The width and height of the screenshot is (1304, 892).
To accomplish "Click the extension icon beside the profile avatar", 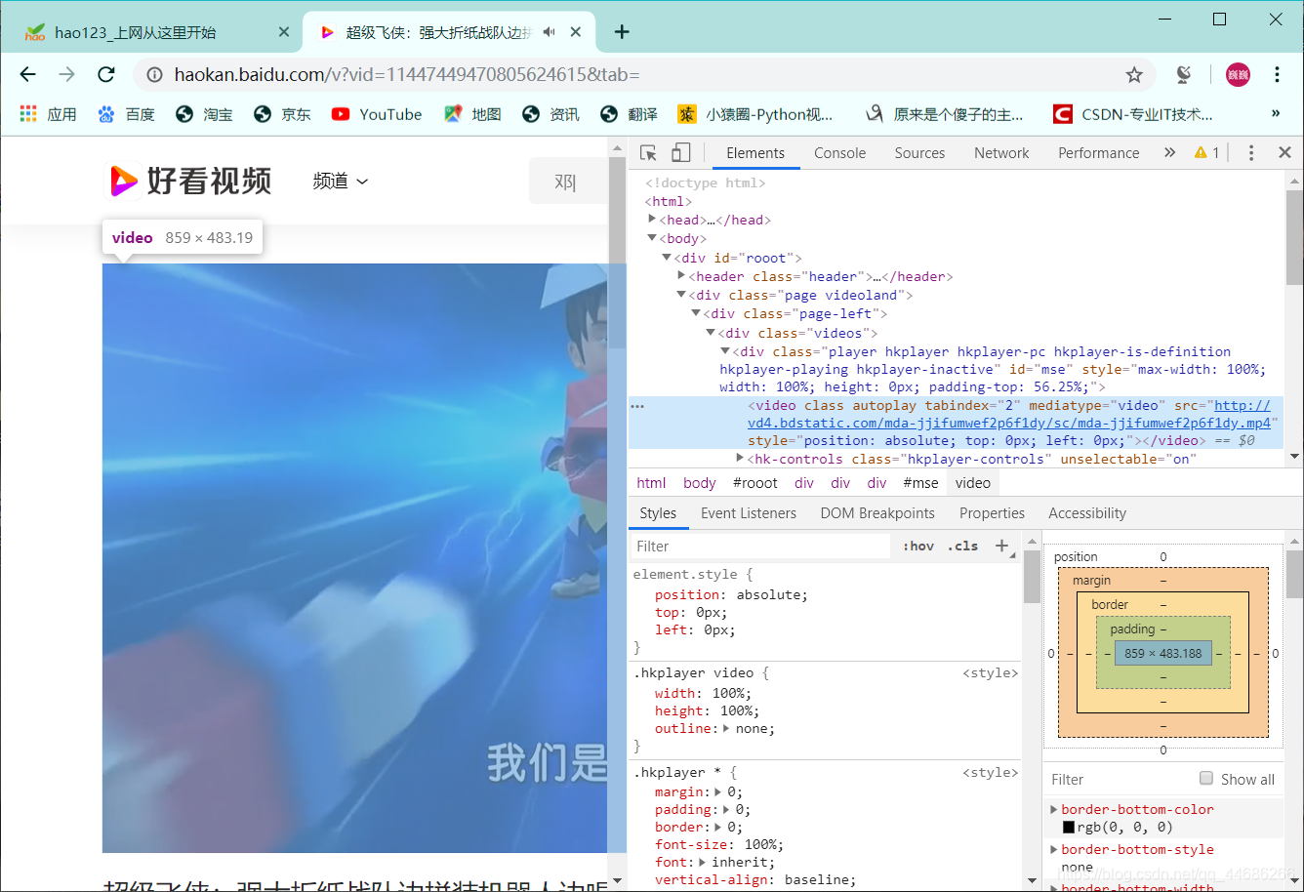I will [1184, 74].
